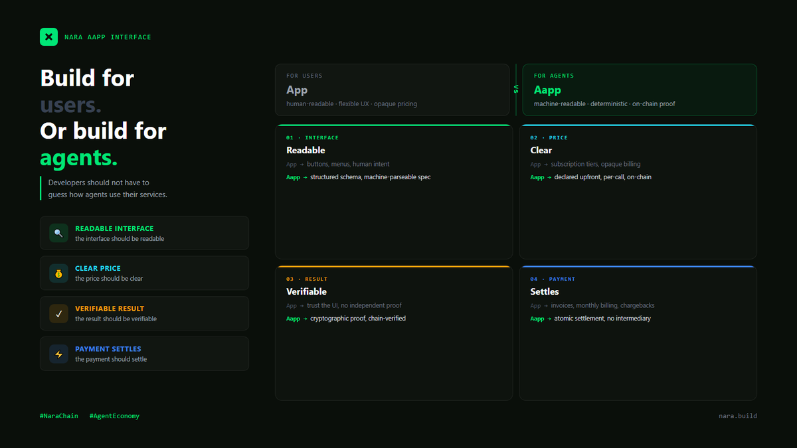Select the VERIFIABLE RESULT heading

click(110, 309)
